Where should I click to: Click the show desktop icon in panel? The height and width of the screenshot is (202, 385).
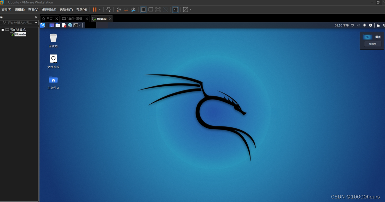click(x=52, y=25)
